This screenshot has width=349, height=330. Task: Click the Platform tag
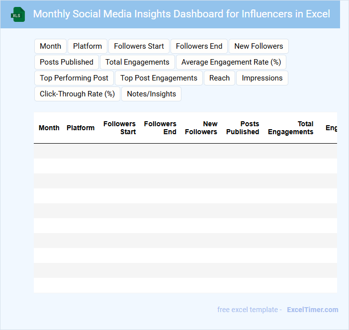(x=87, y=46)
